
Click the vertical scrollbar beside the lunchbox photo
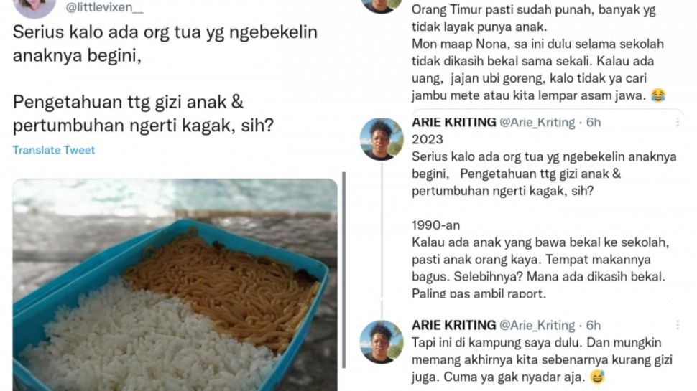pyautogui.click(x=344, y=270)
